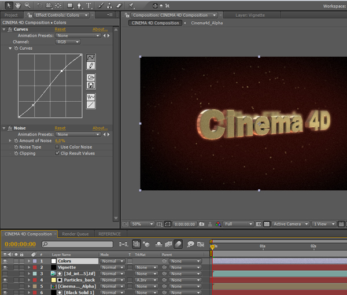Select the Zoom magnifier tool

27,6
